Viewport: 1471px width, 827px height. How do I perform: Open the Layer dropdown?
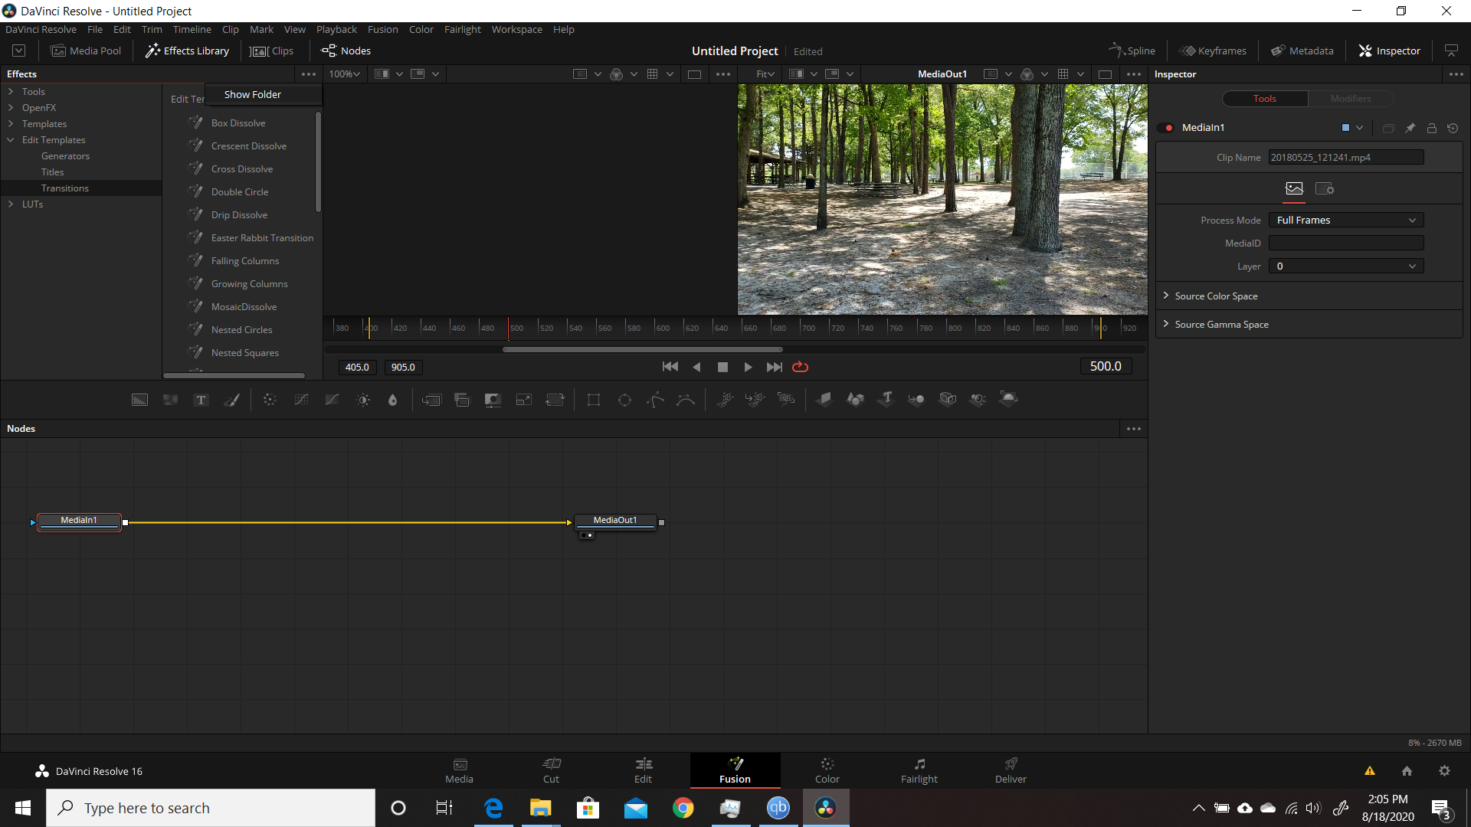[x=1346, y=266]
